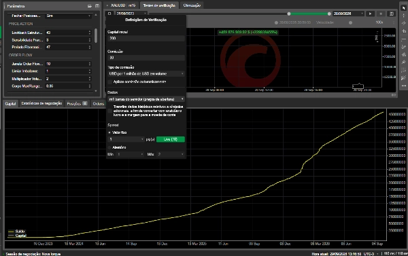
Task: Start the backtest with play button
Action: (x=370, y=14)
